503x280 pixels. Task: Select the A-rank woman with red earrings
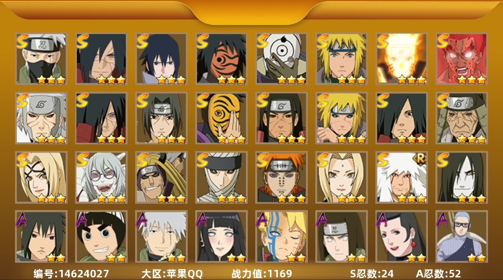click(x=402, y=236)
